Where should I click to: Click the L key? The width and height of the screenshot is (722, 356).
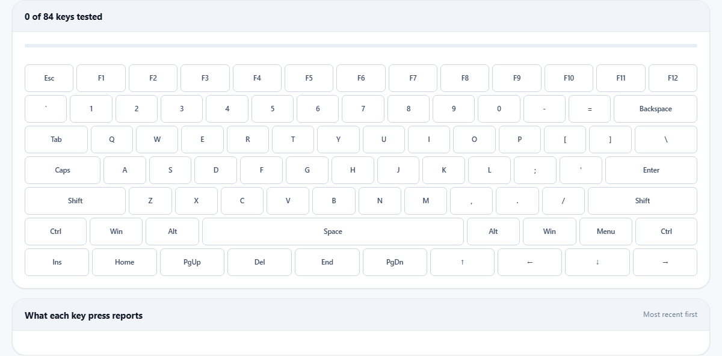[489, 170]
